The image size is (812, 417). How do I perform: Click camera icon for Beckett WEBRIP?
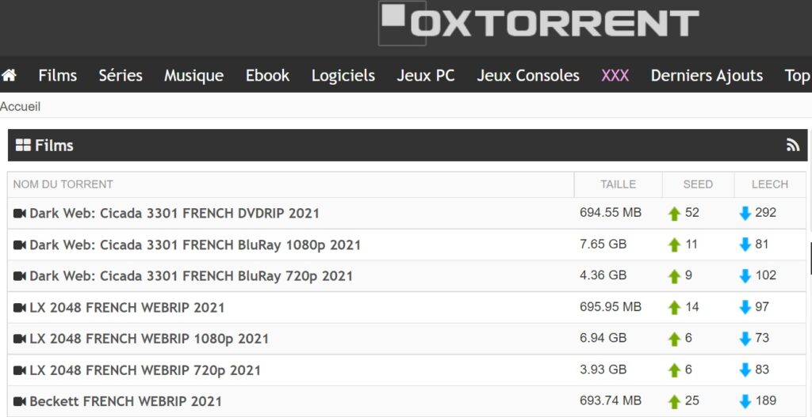[20, 401]
